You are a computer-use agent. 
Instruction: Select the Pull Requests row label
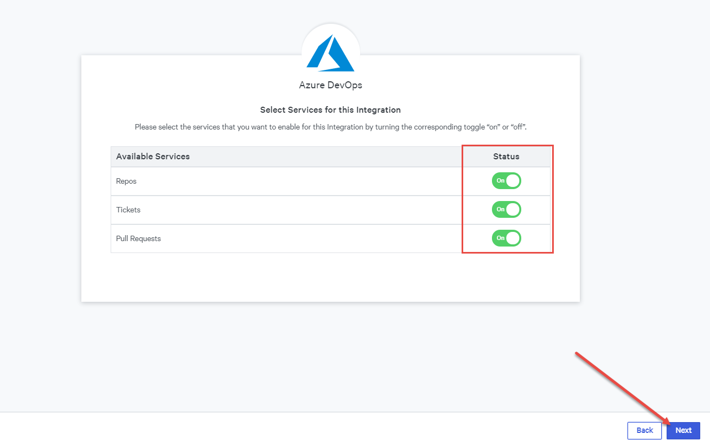click(138, 239)
